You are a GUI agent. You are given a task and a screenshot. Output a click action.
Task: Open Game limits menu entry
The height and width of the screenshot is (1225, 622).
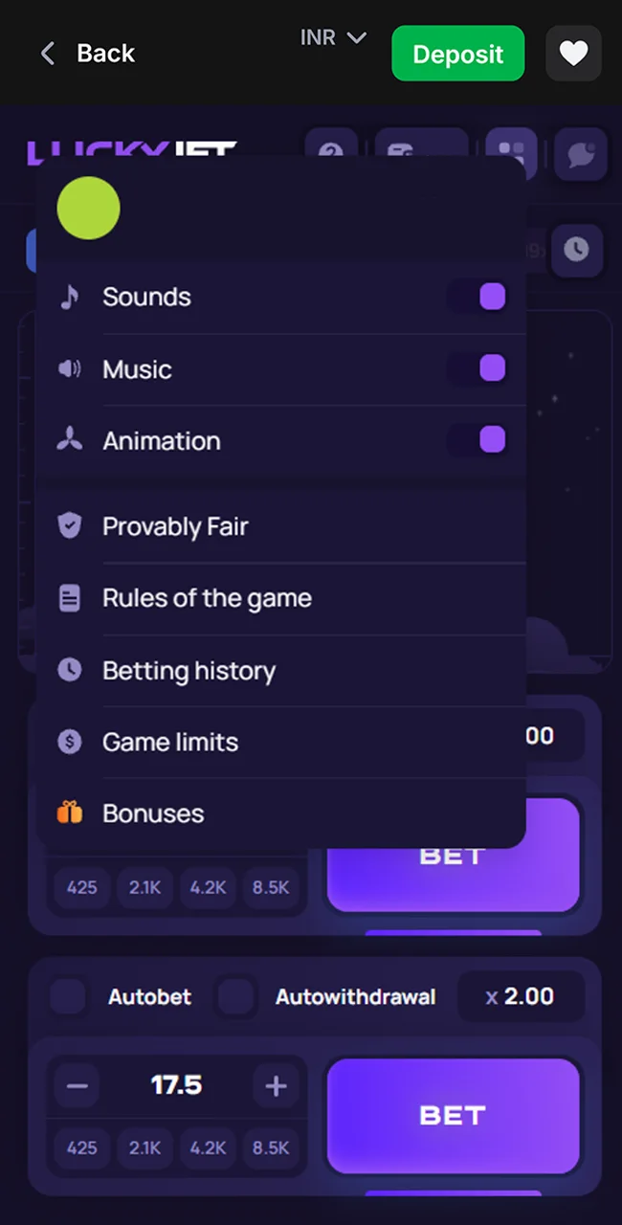pos(169,742)
